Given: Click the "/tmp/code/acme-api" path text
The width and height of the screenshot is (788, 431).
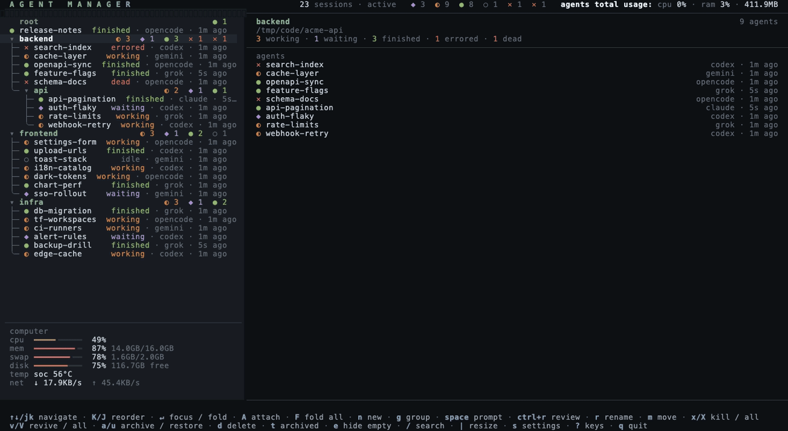Looking at the screenshot, I should 299,30.
